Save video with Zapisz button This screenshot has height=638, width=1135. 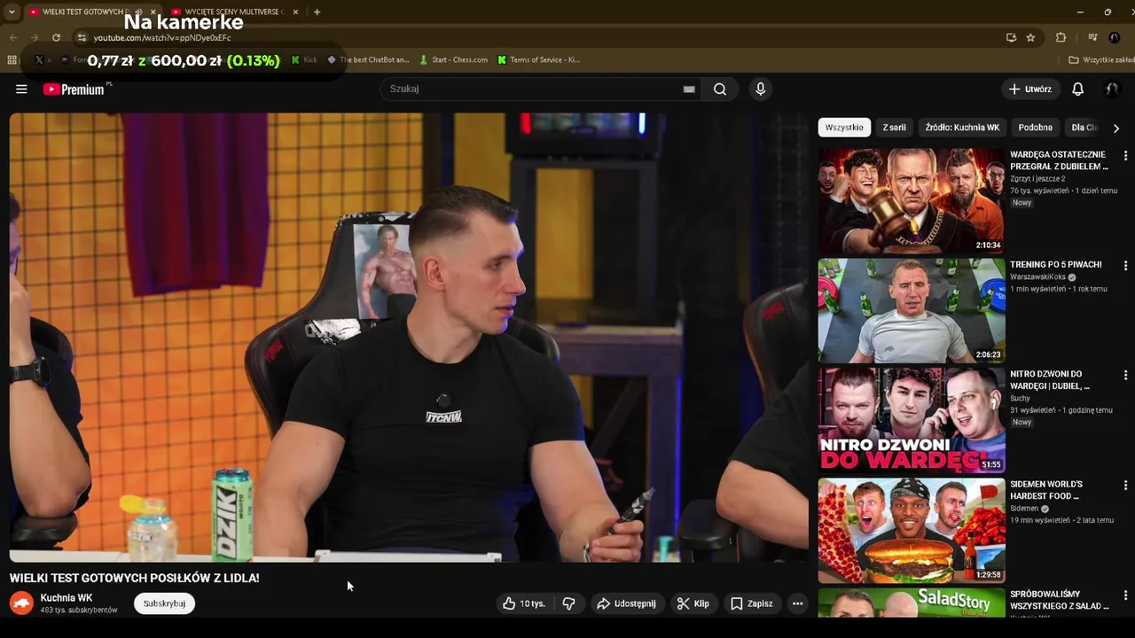point(751,603)
